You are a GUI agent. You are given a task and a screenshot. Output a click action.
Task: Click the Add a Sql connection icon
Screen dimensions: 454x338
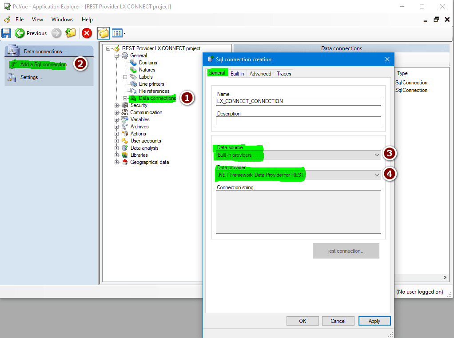(x=13, y=64)
